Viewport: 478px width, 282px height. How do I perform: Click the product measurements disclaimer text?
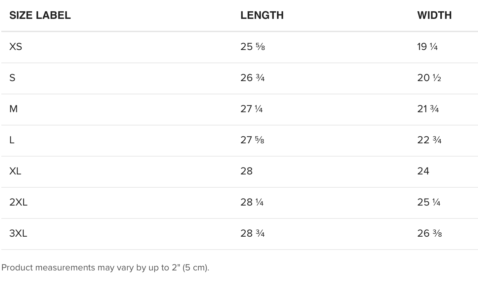pos(105,267)
